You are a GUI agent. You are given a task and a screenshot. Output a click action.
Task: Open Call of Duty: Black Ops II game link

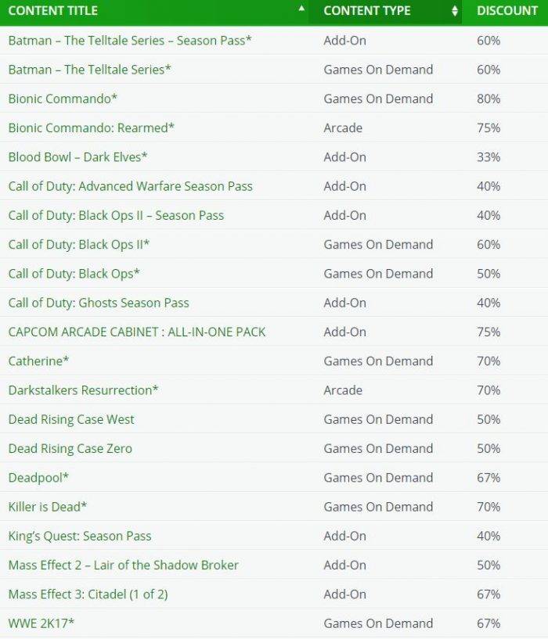click(79, 245)
